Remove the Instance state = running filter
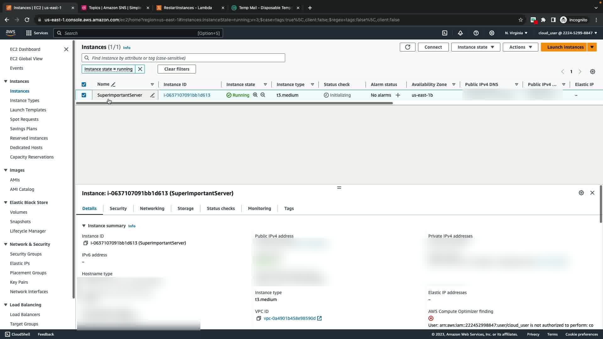Screen dimensions: 603x339 coord(140,69)
